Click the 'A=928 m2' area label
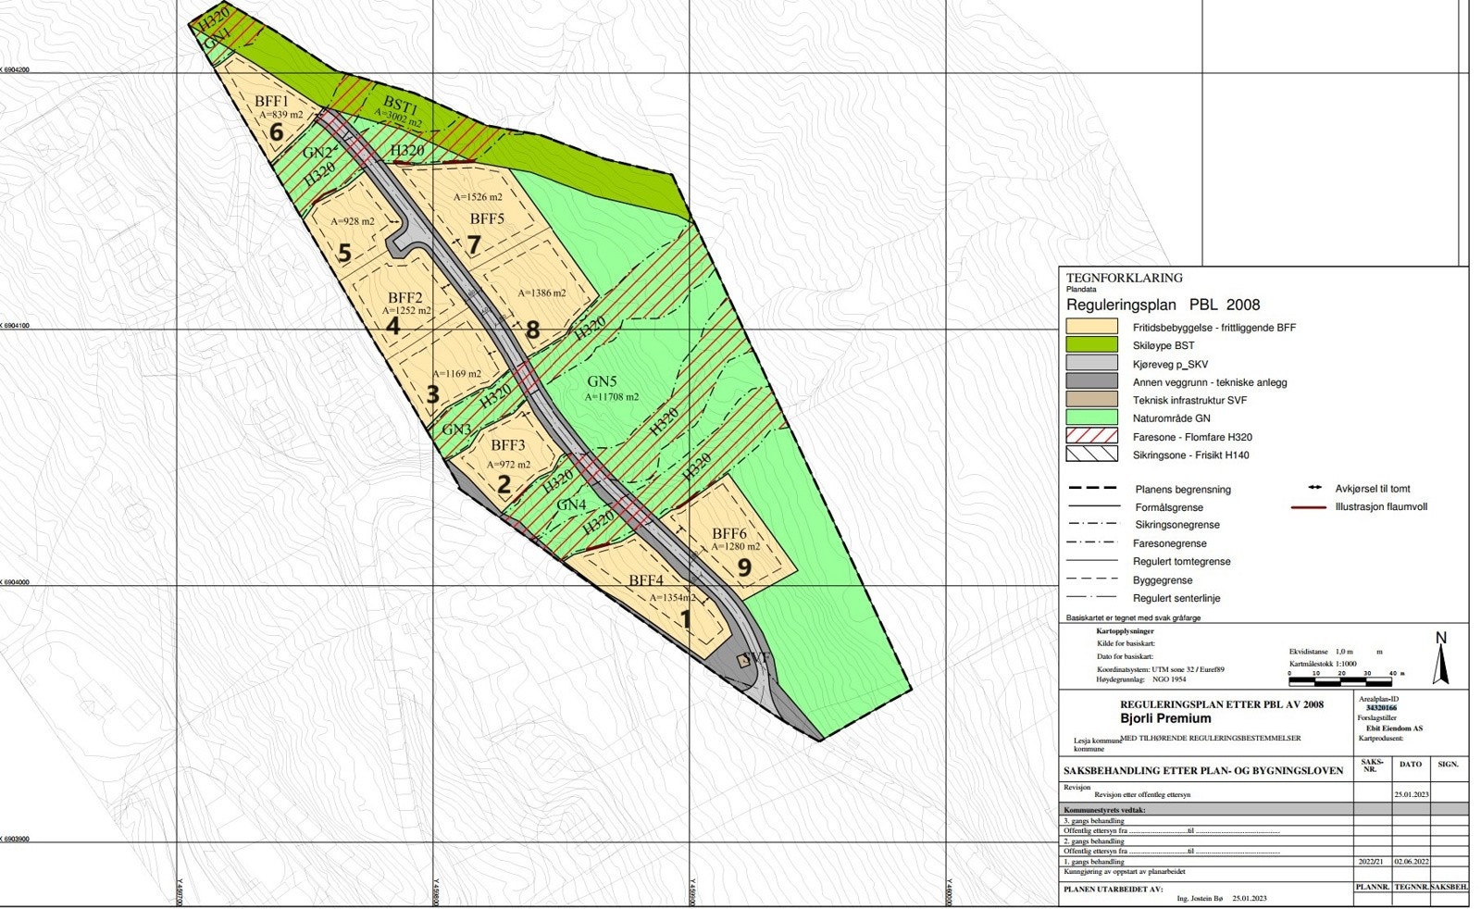Viewport: 1481px width, 909px height. [x=352, y=222]
